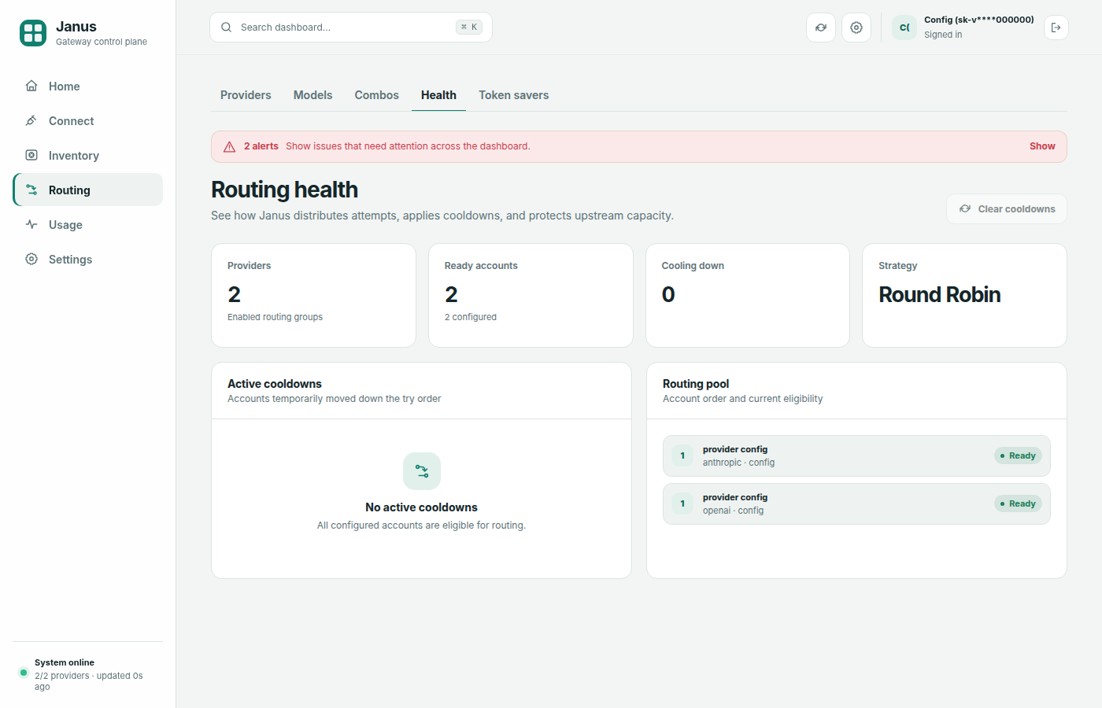
Task: Show the alerts via Show link
Action: [x=1042, y=146]
